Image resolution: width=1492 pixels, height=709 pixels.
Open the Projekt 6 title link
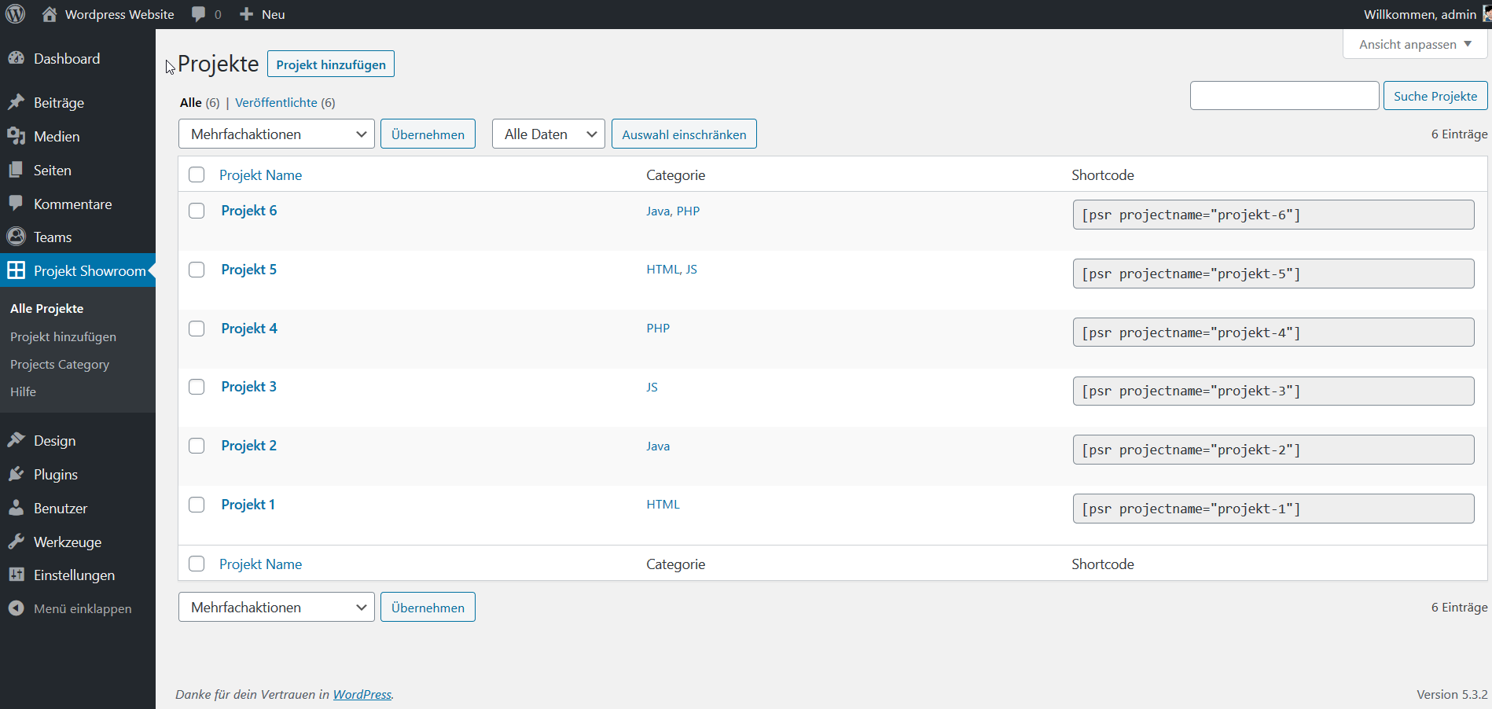[249, 211]
